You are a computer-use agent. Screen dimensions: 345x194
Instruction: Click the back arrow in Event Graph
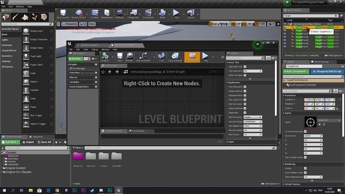tap(110, 72)
